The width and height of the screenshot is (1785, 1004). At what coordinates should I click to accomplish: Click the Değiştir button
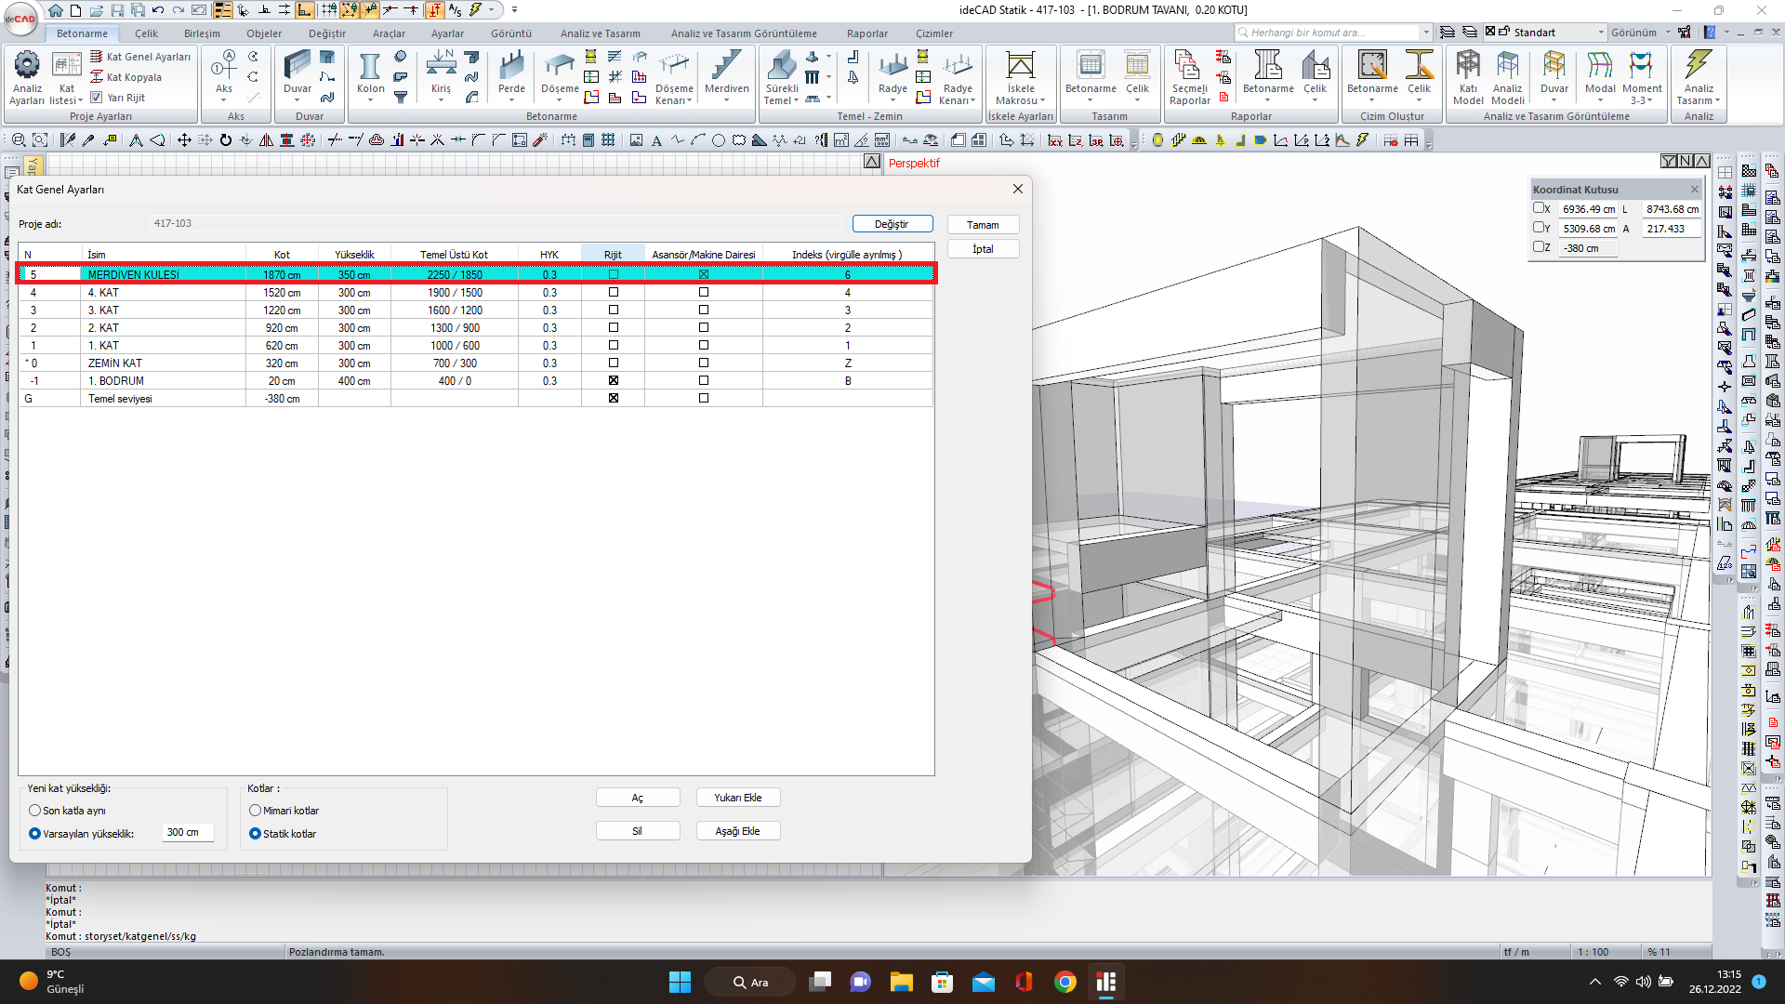point(892,224)
